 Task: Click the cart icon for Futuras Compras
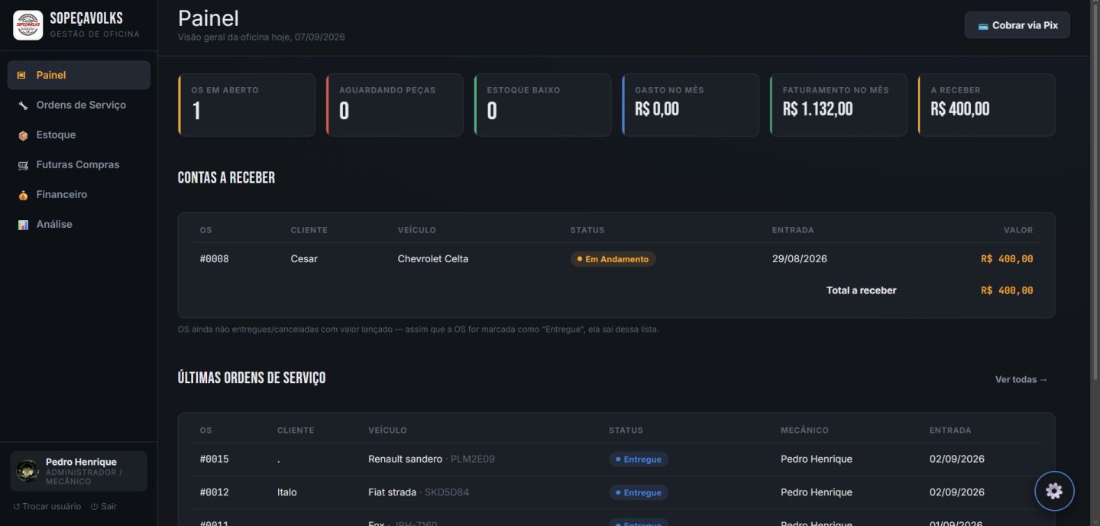tap(23, 165)
